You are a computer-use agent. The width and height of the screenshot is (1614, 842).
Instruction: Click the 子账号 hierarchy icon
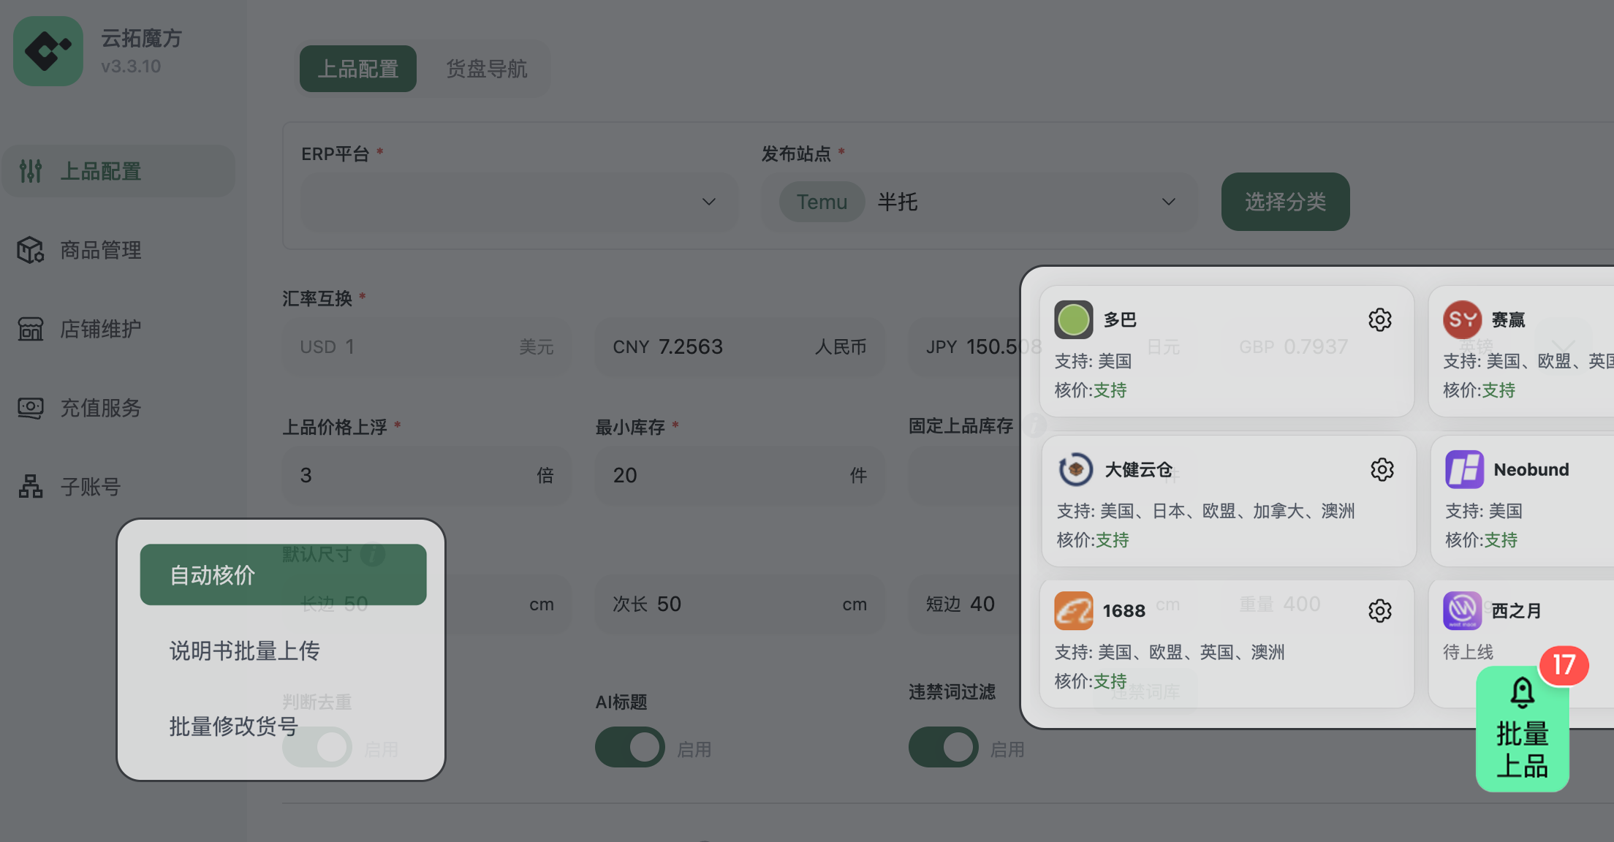(31, 487)
